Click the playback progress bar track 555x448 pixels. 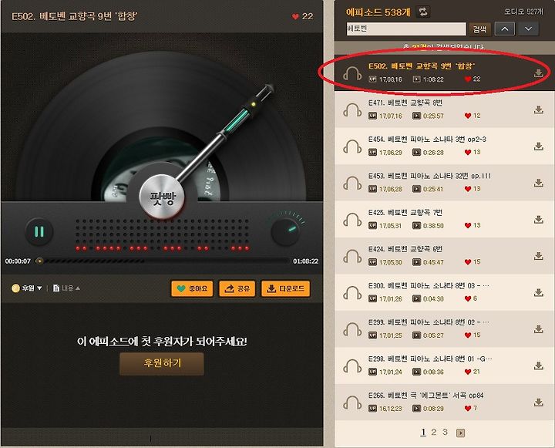(166, 261)
